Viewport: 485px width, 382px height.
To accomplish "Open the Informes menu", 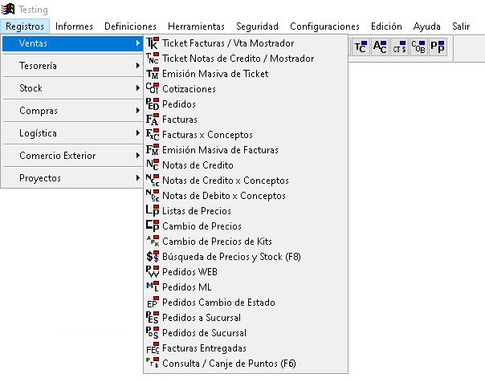I will [x=74, y=26].
